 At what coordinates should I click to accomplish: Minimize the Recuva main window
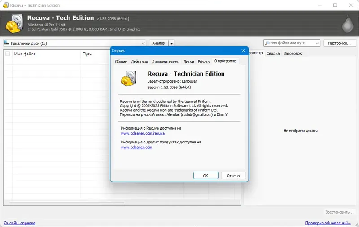click(x=320, y=5)
